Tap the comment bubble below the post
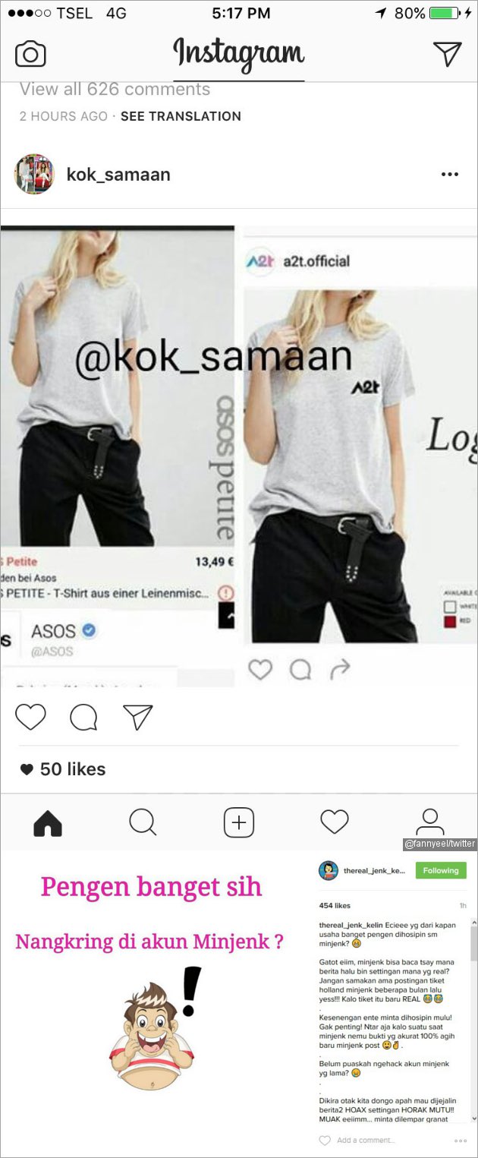Image resolution: width=478 pixels, height=1158 pixels. pos(83,717)
